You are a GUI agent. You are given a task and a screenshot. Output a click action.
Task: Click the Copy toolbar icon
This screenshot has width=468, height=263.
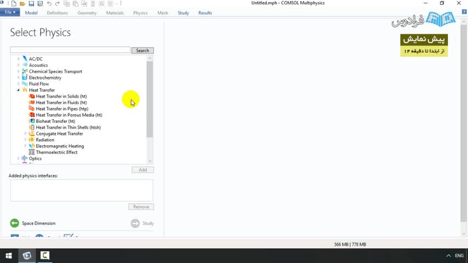66,4
